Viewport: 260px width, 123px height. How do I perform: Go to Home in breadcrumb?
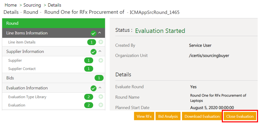click(x=11, y=5)
